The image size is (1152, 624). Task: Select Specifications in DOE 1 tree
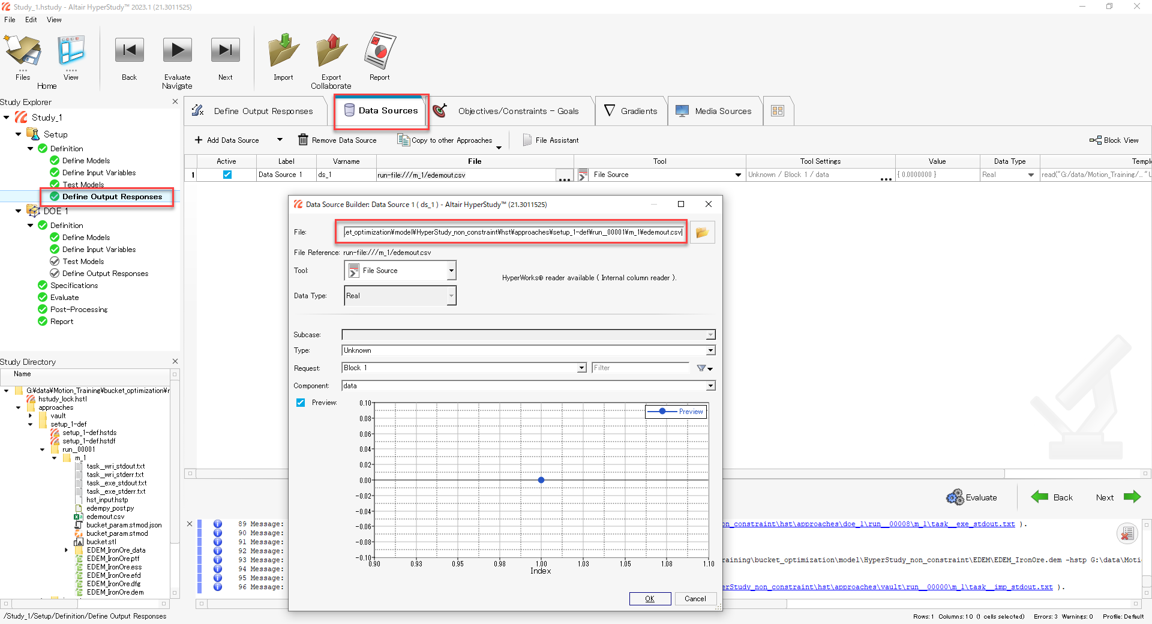tap(74, 286)
